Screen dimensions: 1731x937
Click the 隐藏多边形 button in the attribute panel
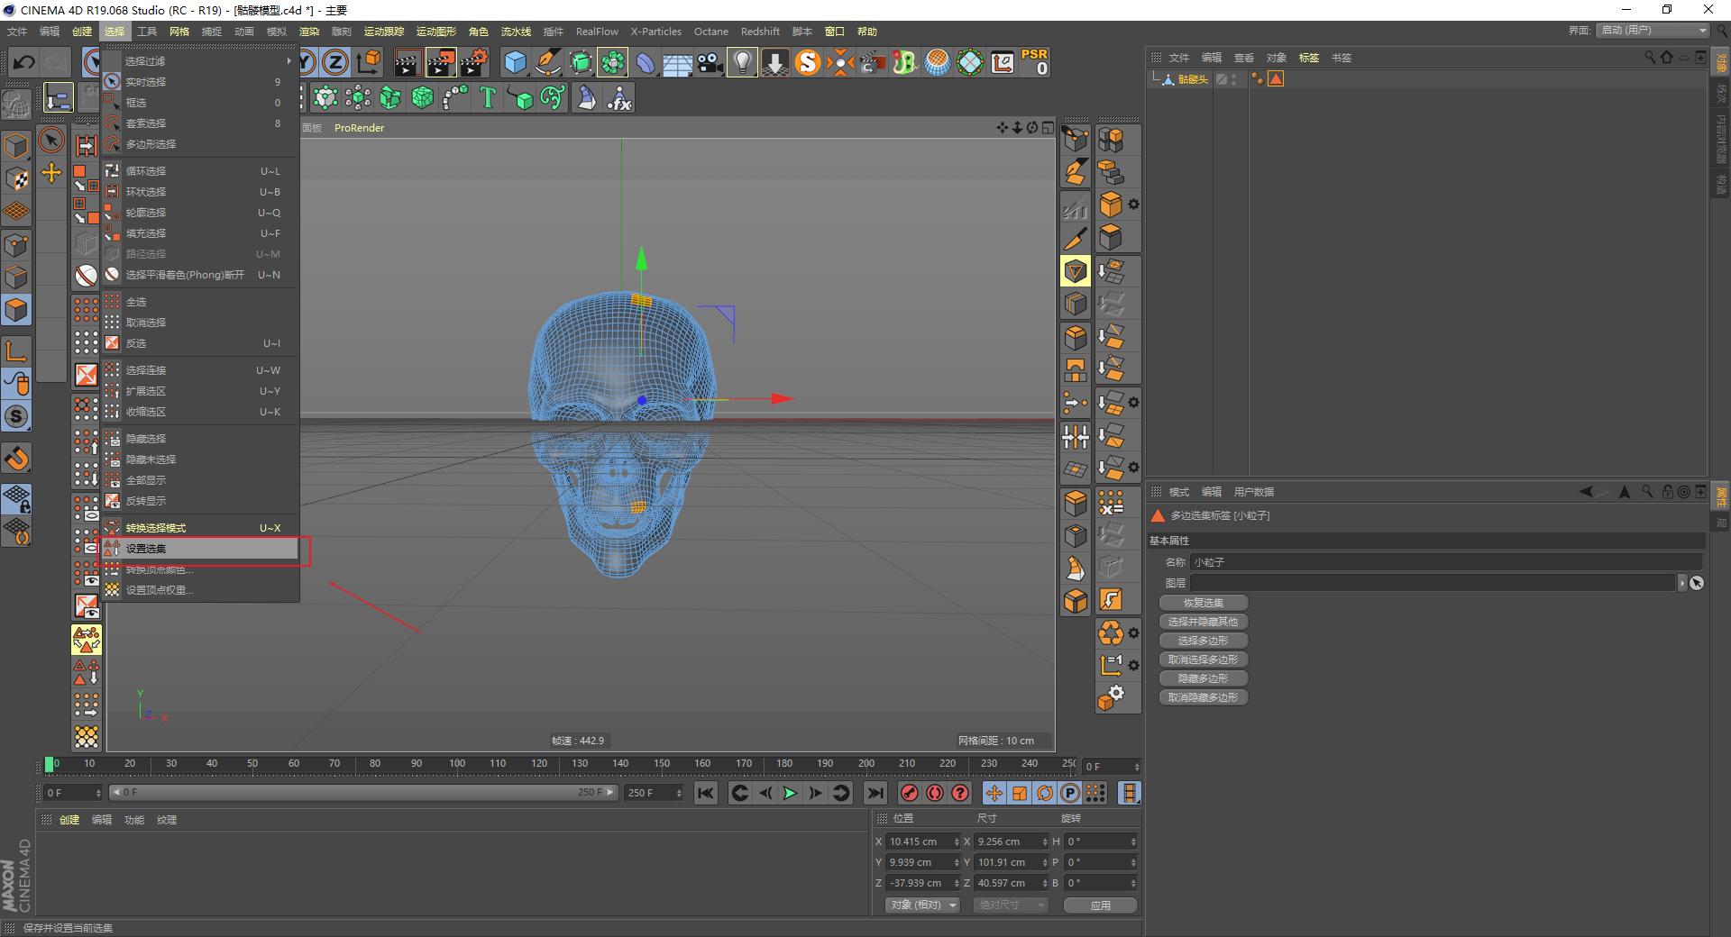tap(1203, 678)
